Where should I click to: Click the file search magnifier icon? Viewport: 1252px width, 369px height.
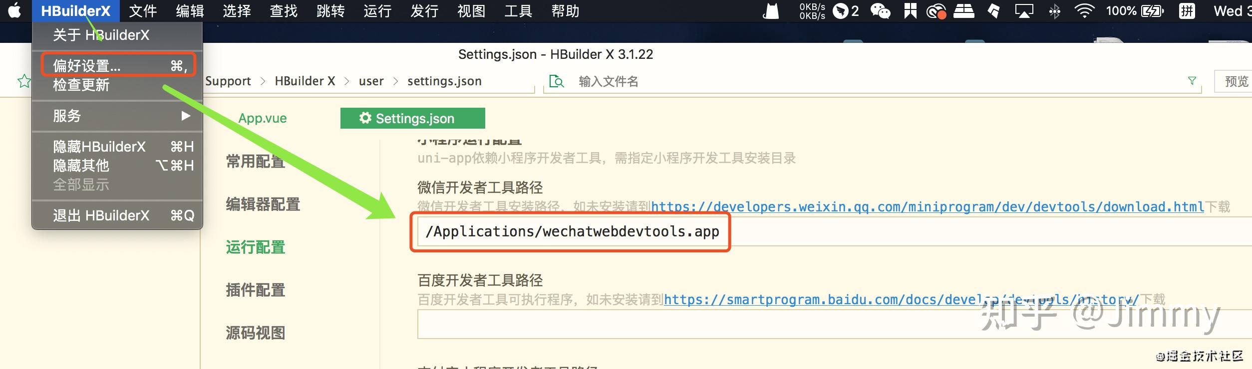[557, 81]
